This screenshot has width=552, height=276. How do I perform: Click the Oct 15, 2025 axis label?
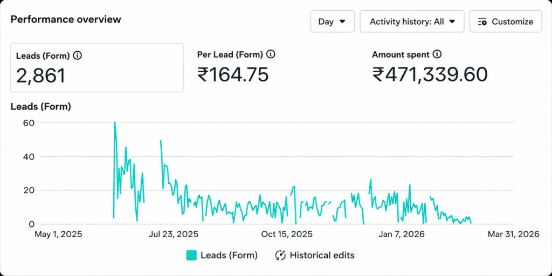tap(287, 234)
